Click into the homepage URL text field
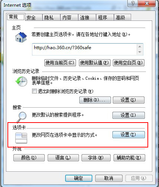Viewport: 159px width, 187px height. click(85, 49)
